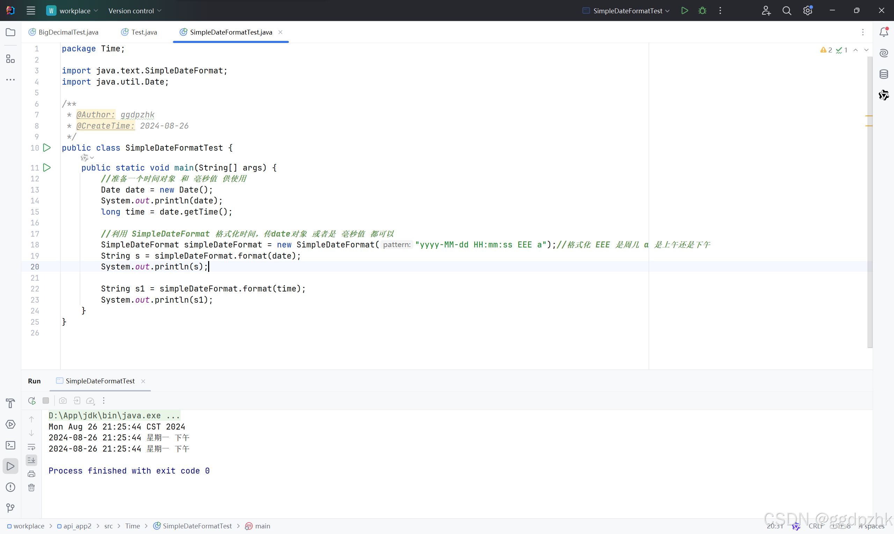Click the warnings count indicator in editor
894x534 pixels.
826,50
